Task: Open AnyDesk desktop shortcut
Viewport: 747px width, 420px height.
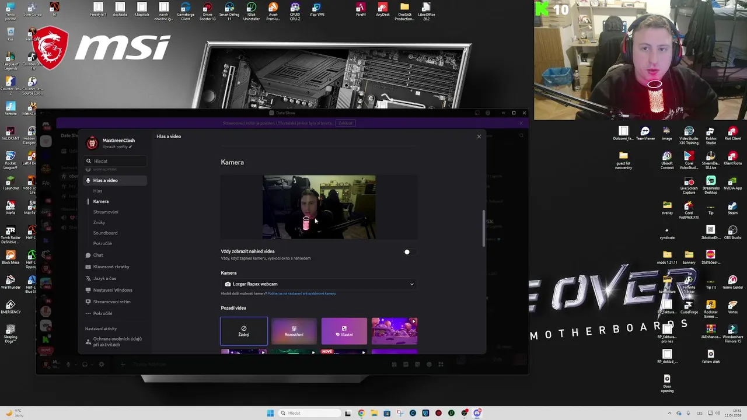Action: coord(383,10)
